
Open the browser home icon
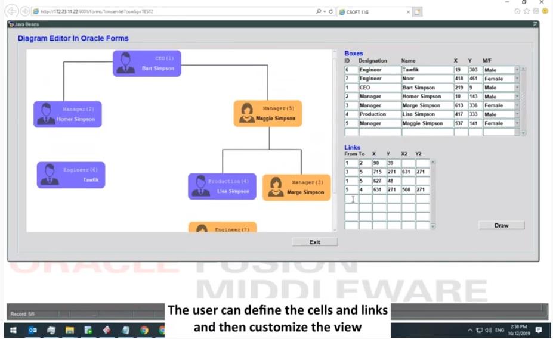517,11
